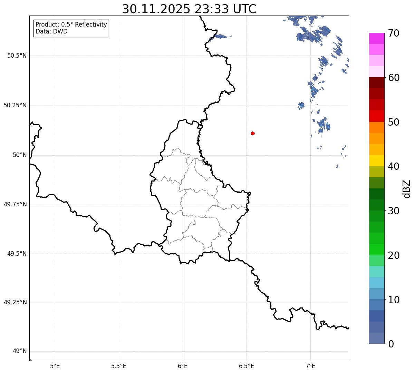Pick the turquoise swatch between 10 and 20 dBZ
The image size is (415, 373).
[x=376, y=272]
